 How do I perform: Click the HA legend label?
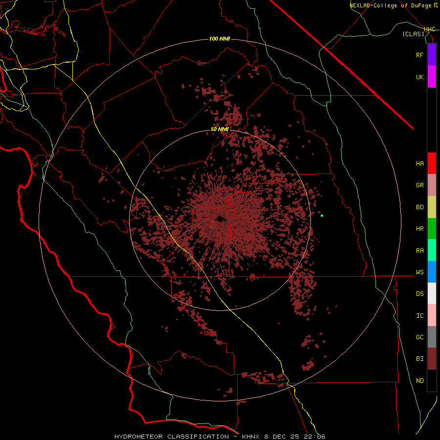coord(420,163)
